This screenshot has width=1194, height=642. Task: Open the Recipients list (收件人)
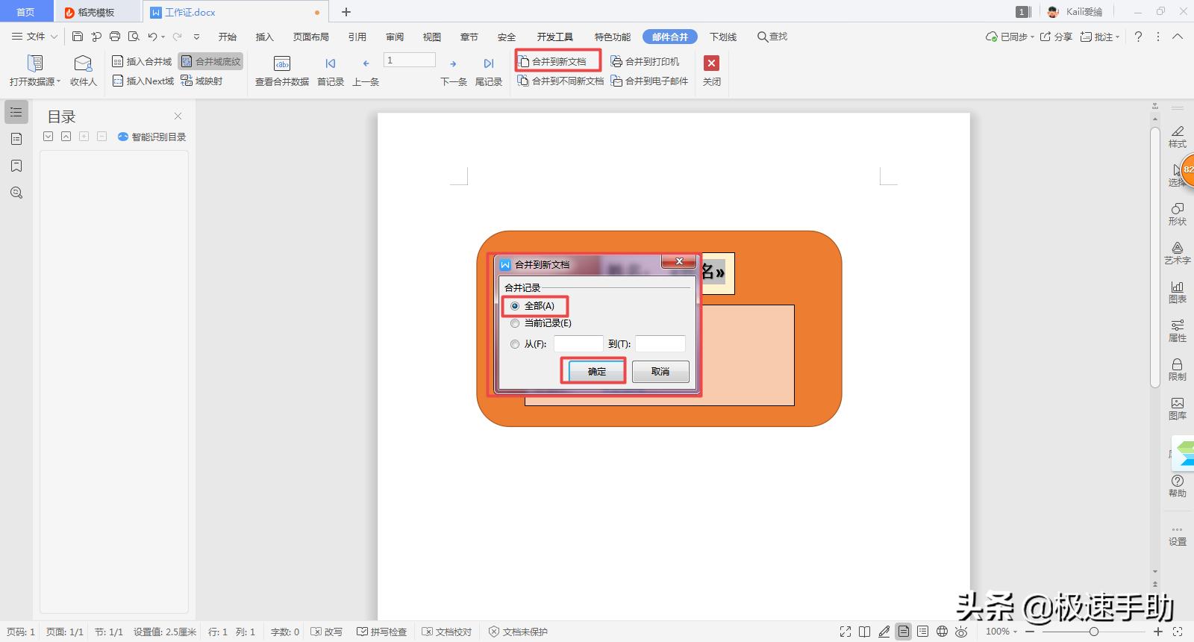click(x=83, y=63)
